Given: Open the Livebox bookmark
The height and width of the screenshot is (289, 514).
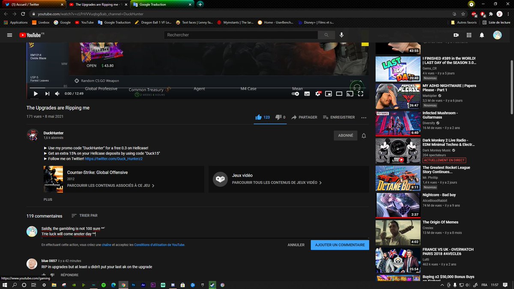Looking at the screenshot, I should click(x=40, y=22).
